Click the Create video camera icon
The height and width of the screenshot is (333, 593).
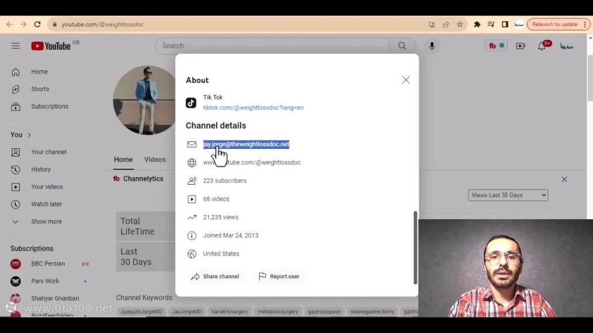(x=520, y=46)
